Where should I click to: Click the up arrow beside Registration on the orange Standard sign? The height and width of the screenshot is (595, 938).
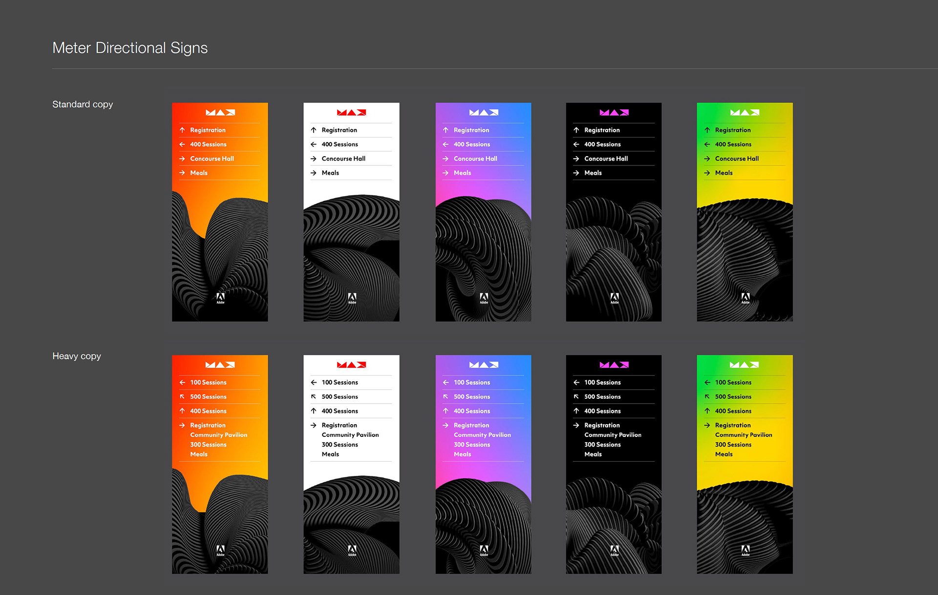click(182, 130)
